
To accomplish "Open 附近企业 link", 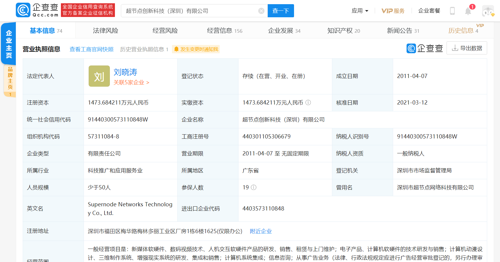I will pyautogui.click(x=261, y=231).
